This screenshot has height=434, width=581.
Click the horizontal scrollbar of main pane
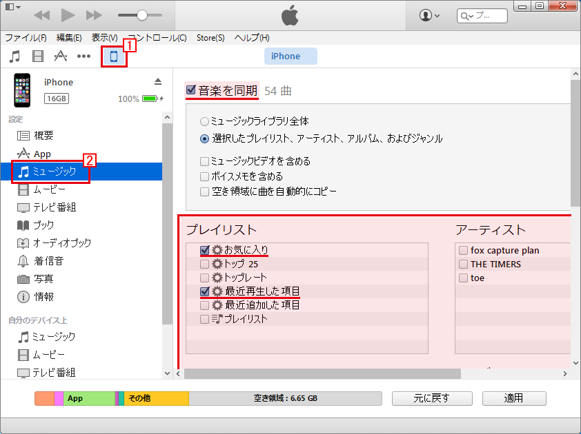pyautogui.click(x=322, y=373)
